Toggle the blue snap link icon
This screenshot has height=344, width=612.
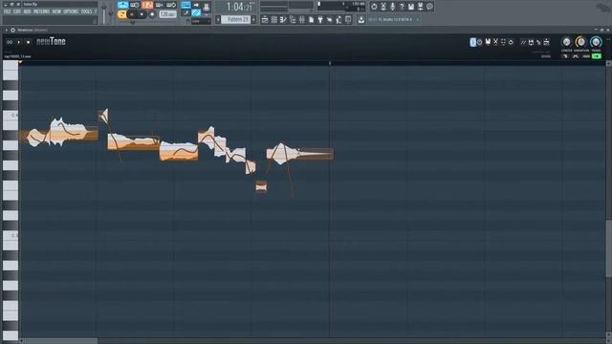pyautogui.click(x=196, y=13)
